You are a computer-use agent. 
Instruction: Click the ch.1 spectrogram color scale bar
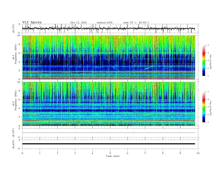pos(204,60)
